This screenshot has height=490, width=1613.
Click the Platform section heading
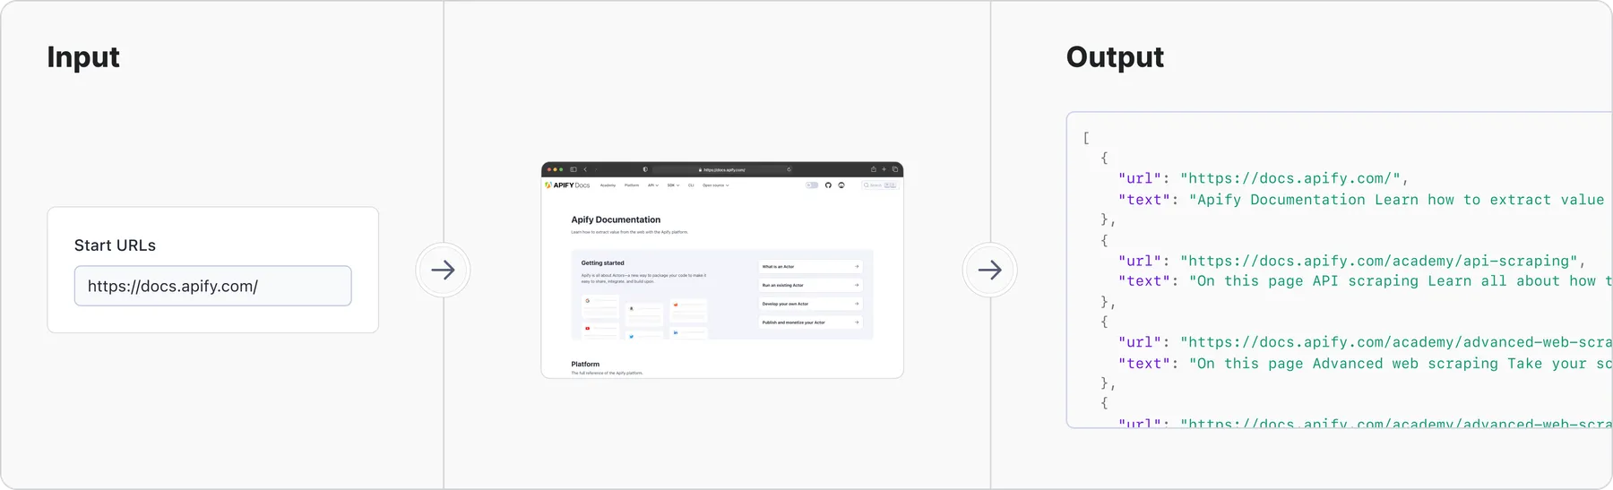(585, 364)
